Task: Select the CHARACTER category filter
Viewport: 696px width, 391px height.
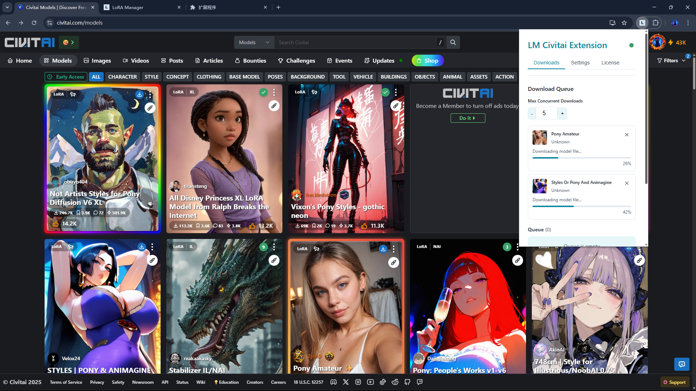Action: (x=122, y=77)
